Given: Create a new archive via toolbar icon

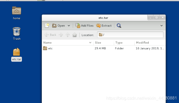Looking at the screenshot, I should click(47, 26).
